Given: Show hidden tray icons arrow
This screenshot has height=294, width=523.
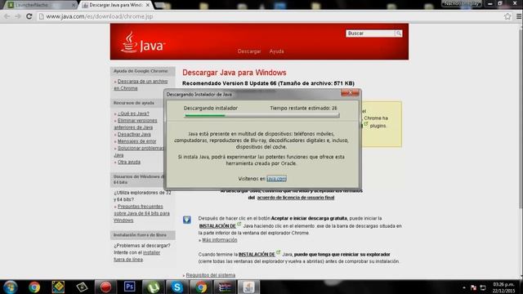Looking at the screenshot, I should tap(464, 287).
